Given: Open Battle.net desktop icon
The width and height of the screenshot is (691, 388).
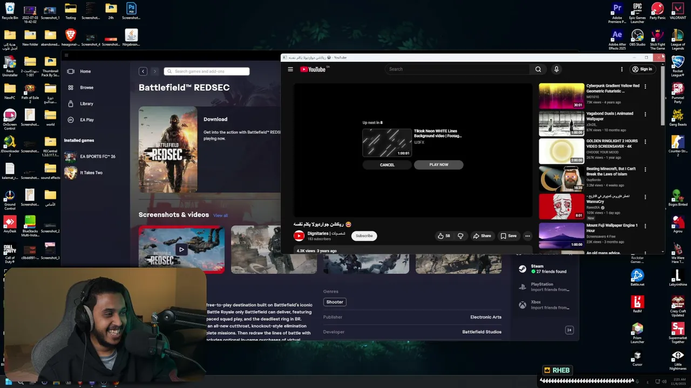Looking at the screenshot, I should 638,278.
